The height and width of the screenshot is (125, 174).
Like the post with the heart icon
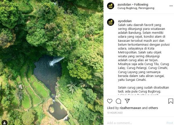click(x=110, y=101)
